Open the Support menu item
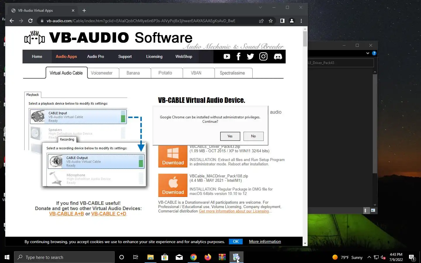The image size is (421, 263). pos(125,56)
